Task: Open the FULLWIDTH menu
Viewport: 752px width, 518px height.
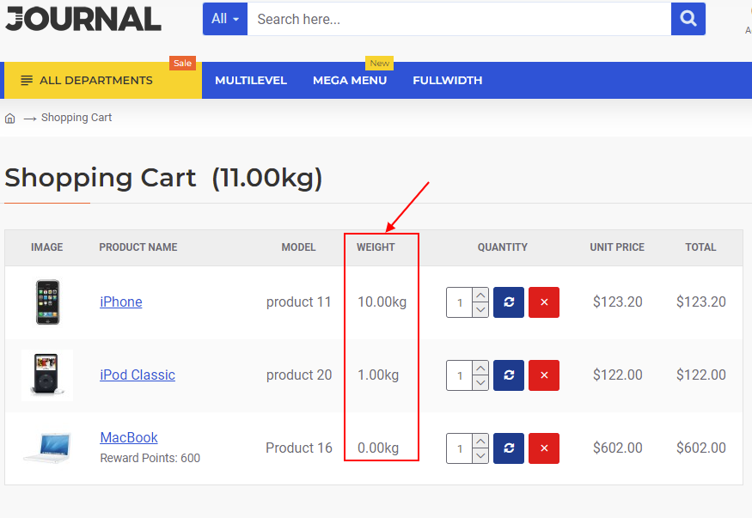Action: tap(447, 80)
